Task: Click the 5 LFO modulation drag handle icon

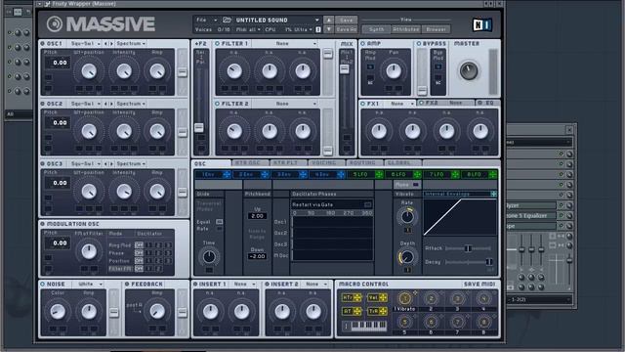Action: tap(379, 174)
